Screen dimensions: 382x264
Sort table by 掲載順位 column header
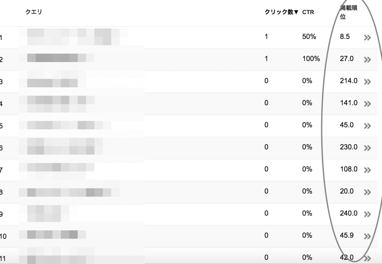pos(348,13)
